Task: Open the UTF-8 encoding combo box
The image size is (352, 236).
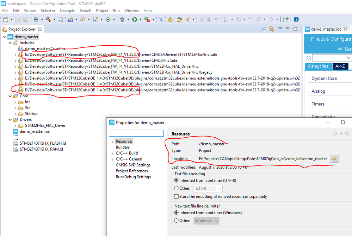Action: click(x=208, y=189)
